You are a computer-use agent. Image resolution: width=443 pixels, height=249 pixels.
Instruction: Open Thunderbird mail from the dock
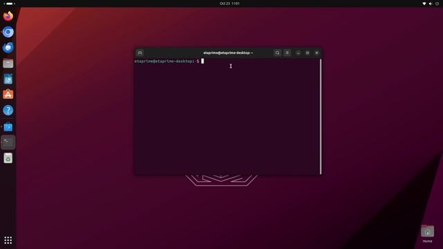8,48
